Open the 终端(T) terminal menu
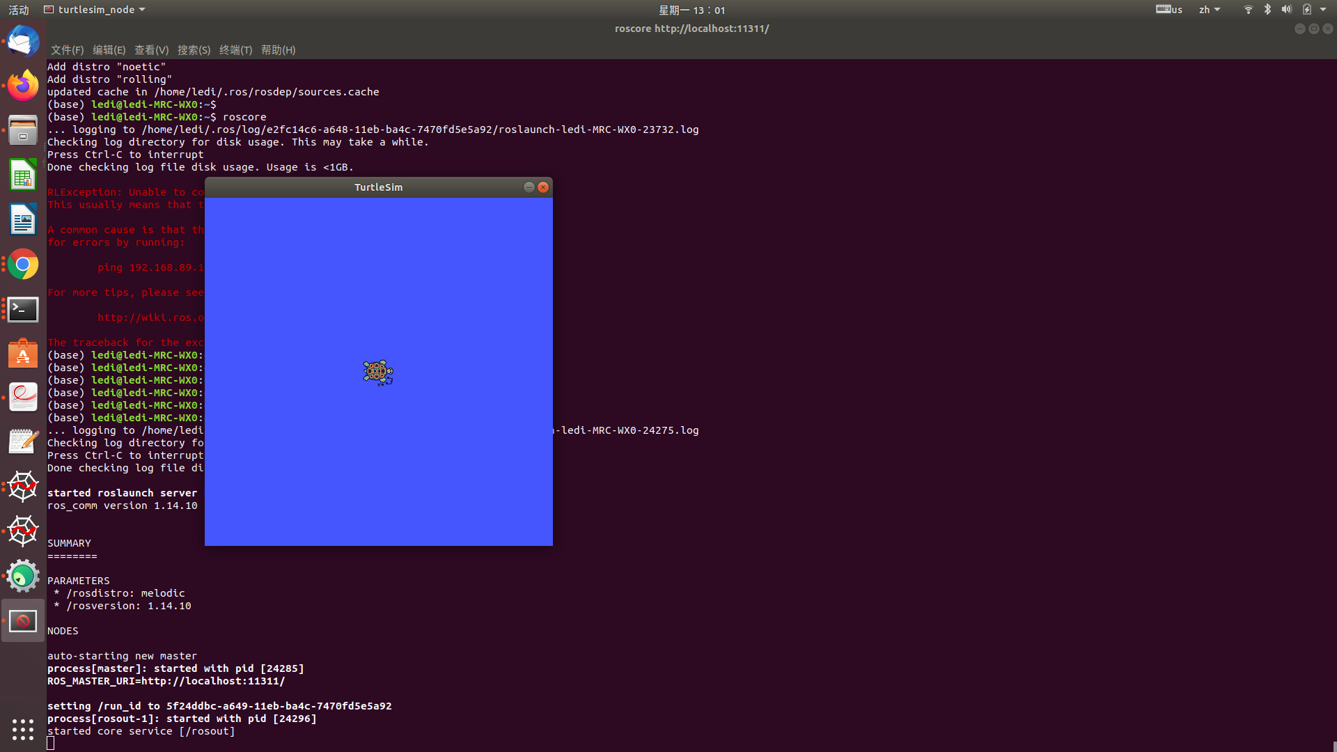1337x752 pixels. pos(235,50)
